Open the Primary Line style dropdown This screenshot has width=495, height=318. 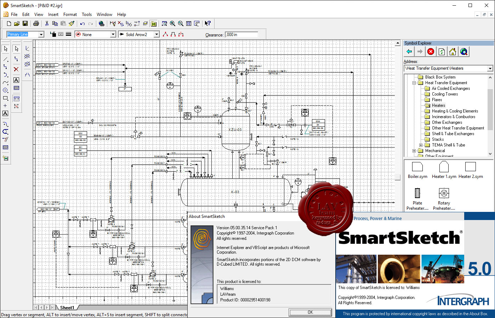pos(41,34)
